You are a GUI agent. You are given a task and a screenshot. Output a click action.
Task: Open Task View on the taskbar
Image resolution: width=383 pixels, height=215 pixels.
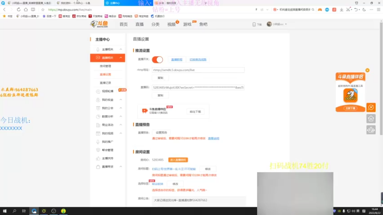coord(23,211)
